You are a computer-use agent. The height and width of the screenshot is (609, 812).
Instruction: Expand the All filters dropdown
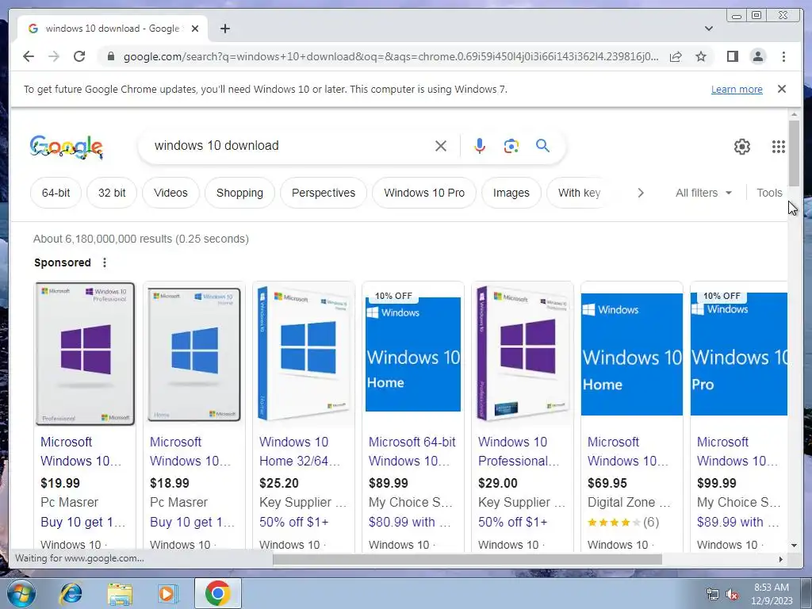click(x=704, y=193)
